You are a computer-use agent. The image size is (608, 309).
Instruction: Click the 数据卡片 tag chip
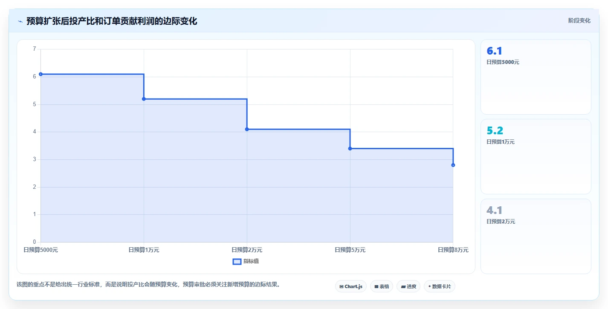click(x=440, y=286)
